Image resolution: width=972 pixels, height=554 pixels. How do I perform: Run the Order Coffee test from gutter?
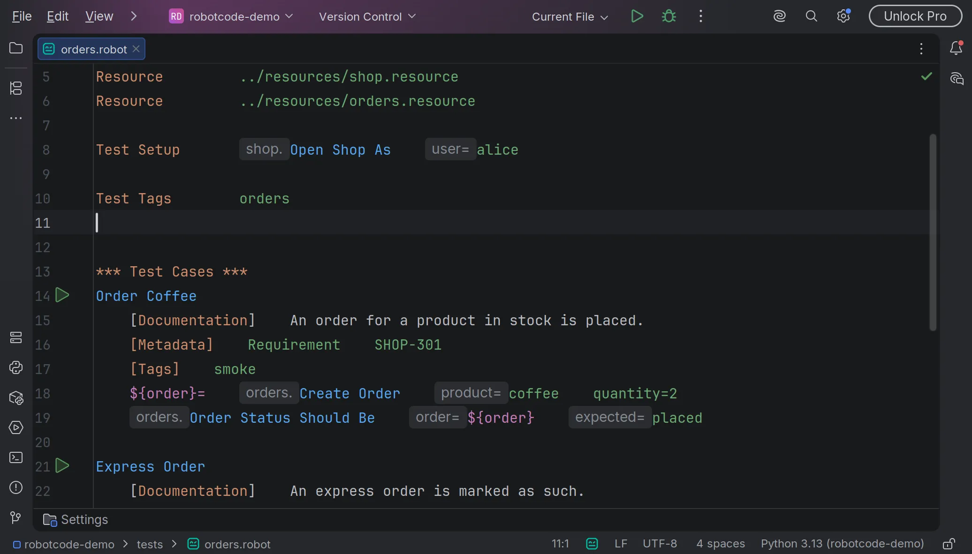tap(62, 295)
